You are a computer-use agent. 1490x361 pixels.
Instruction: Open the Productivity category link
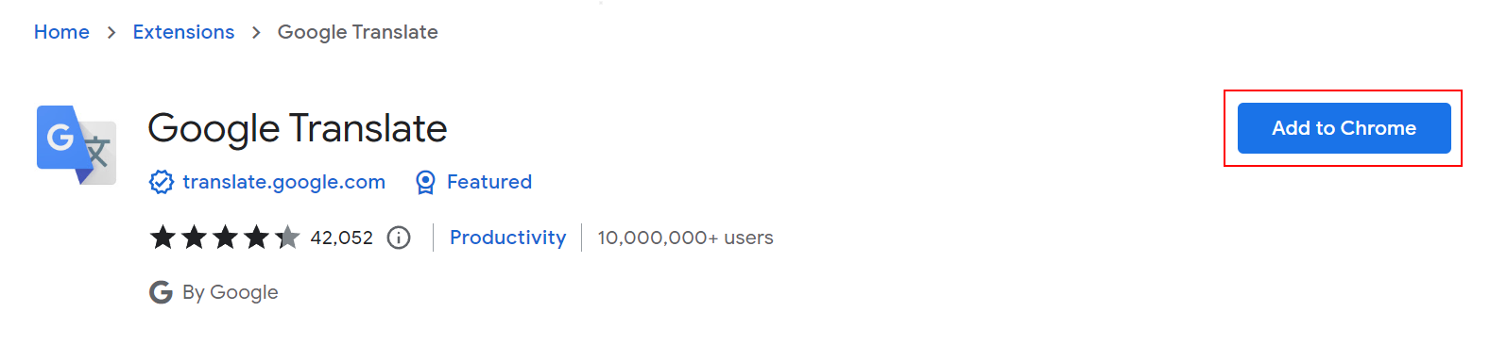click(507, 238)
